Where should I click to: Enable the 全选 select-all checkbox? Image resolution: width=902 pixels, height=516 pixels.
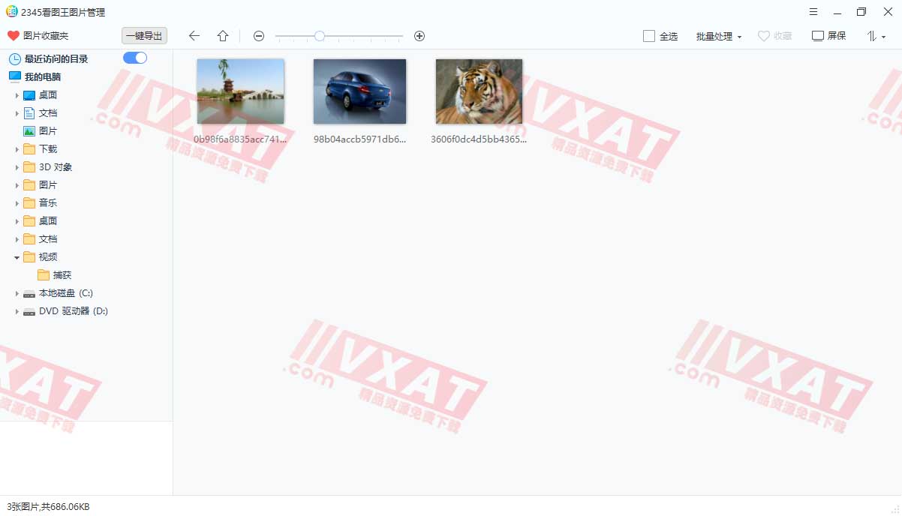(648, 35)
